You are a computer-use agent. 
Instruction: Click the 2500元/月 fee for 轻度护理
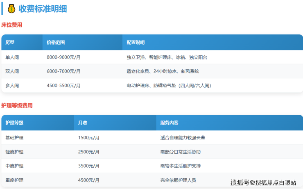[x=89, y=152]
